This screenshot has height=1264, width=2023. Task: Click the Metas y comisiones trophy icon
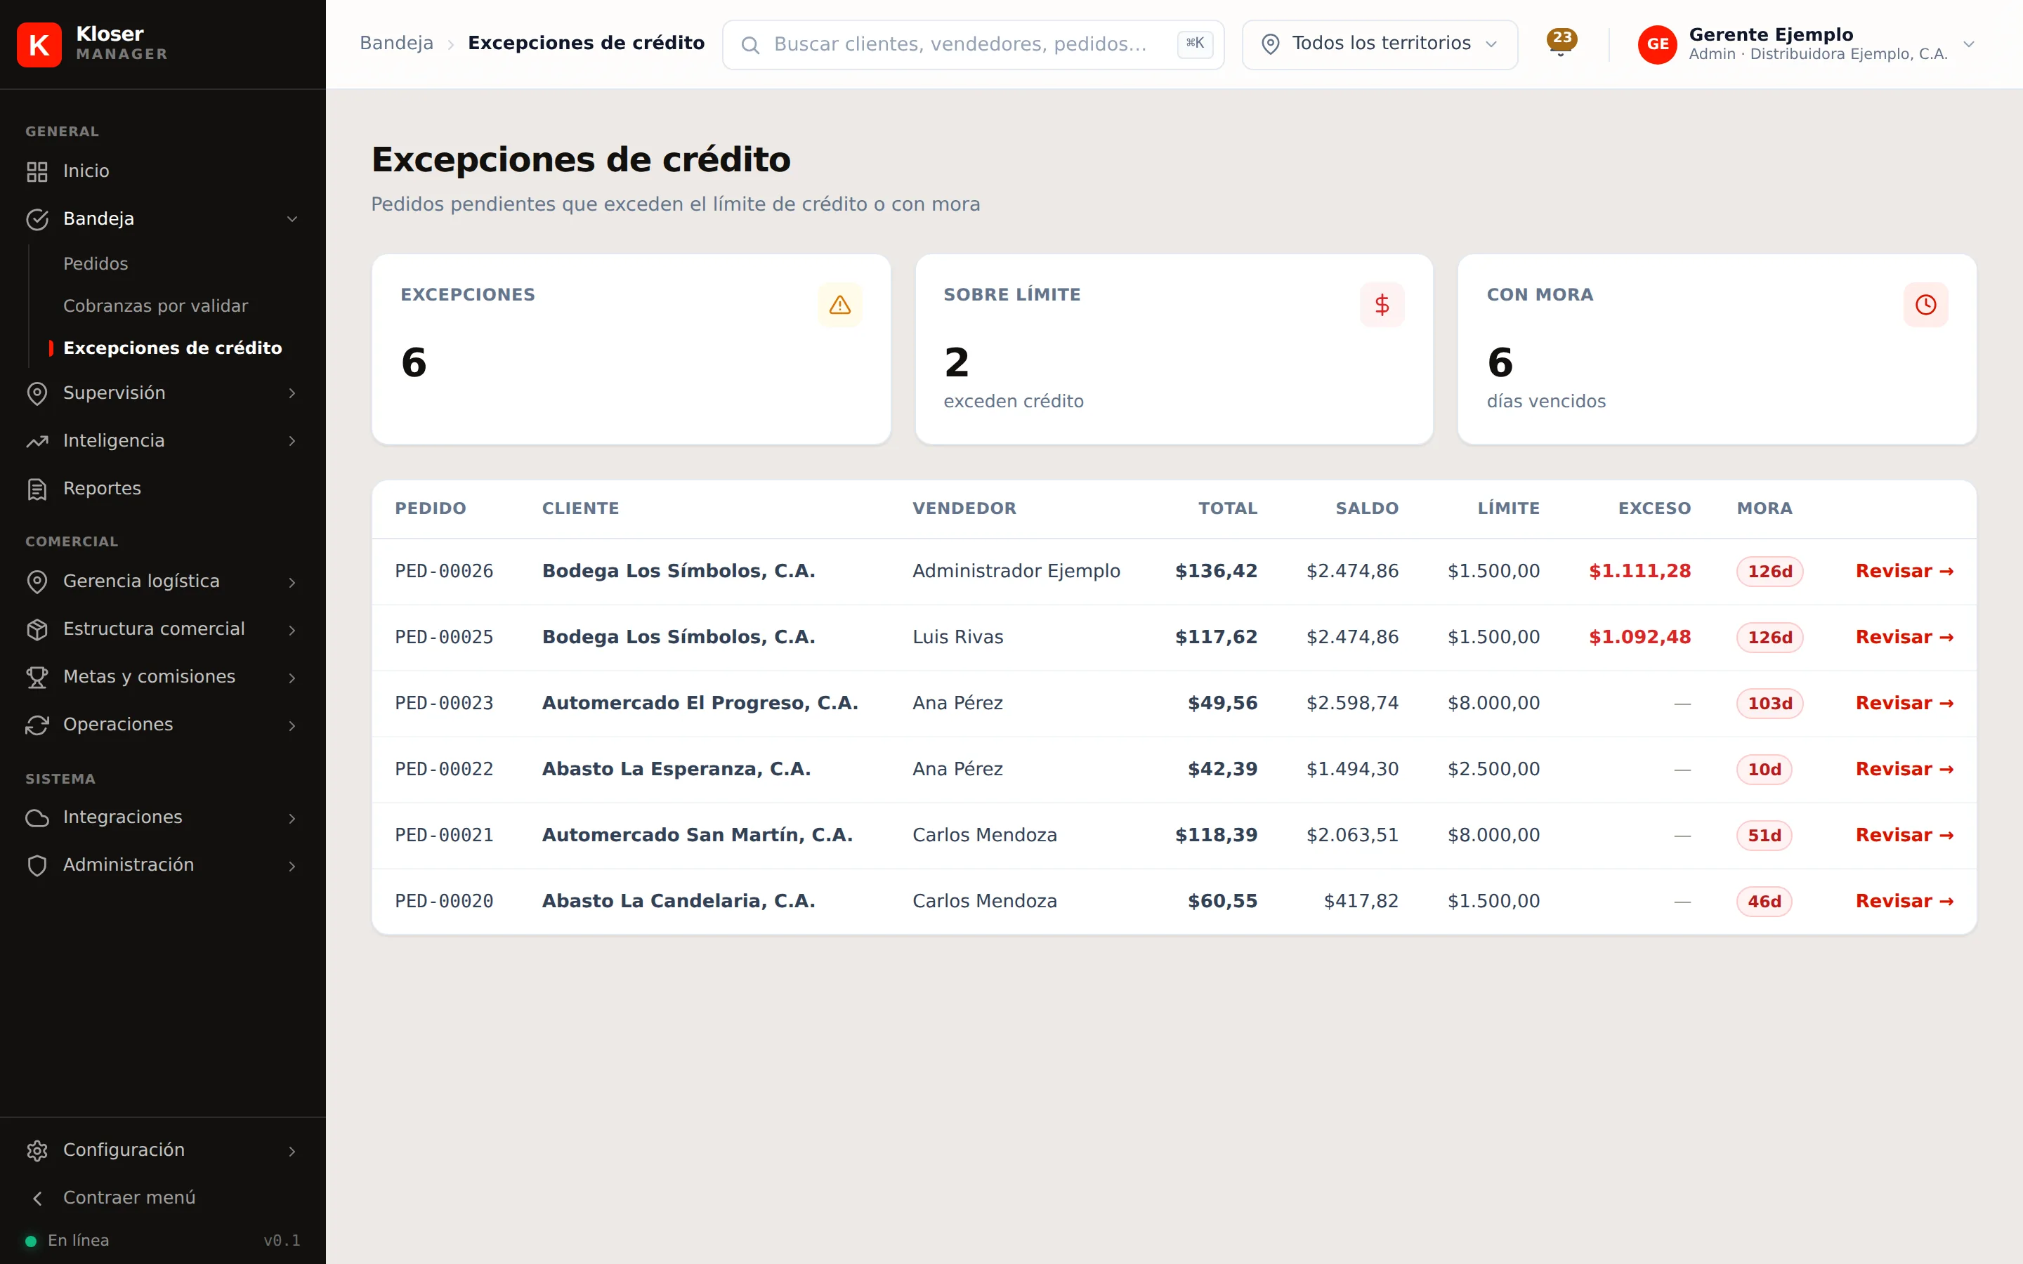coord(37,676)
